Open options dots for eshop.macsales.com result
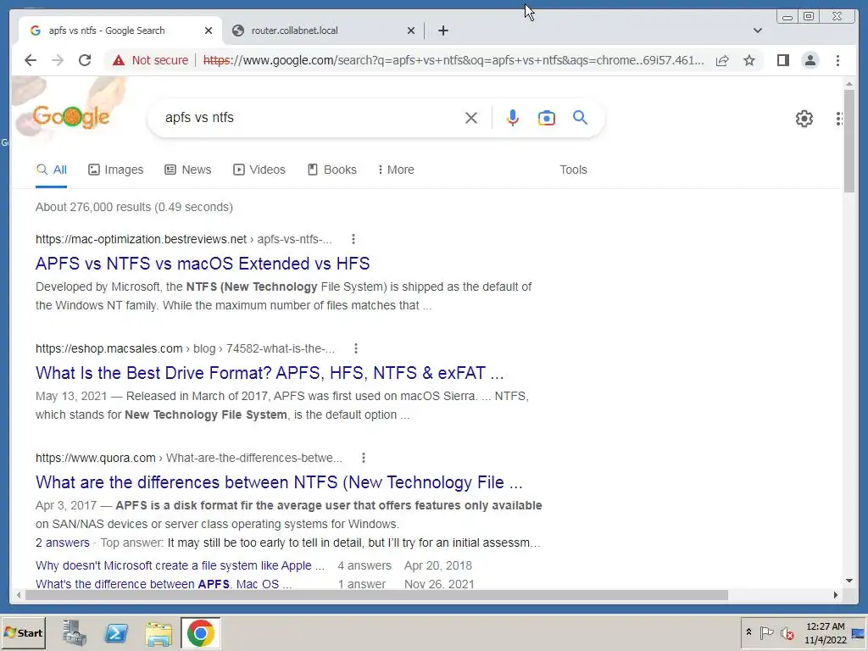 [356, 348]
